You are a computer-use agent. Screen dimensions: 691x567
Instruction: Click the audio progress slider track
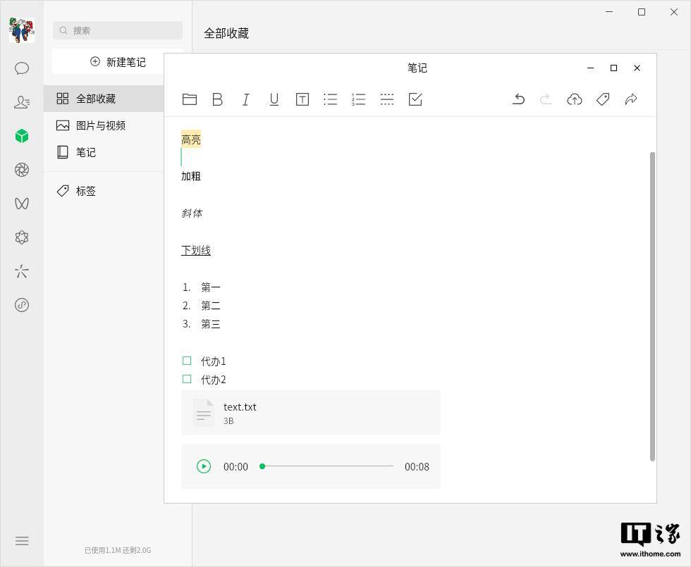[x=328, y=466]
